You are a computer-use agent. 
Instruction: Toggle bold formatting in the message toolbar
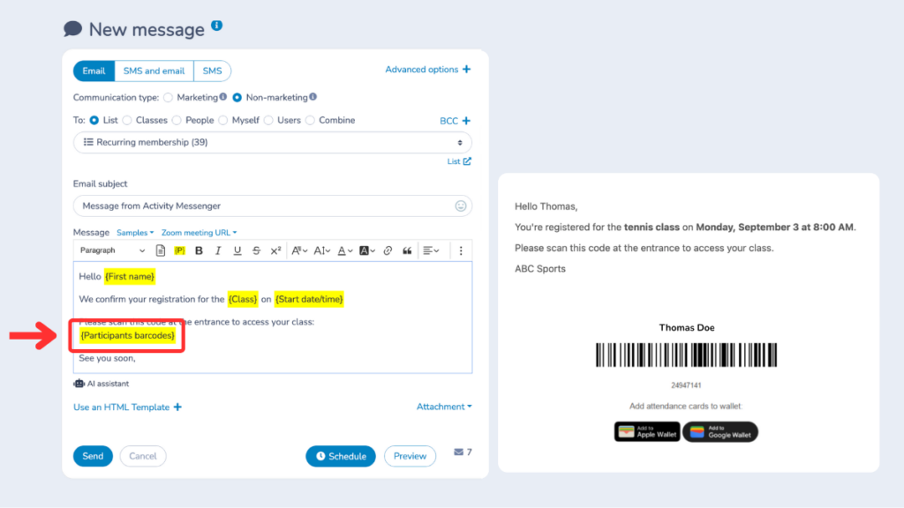(200, 251)
